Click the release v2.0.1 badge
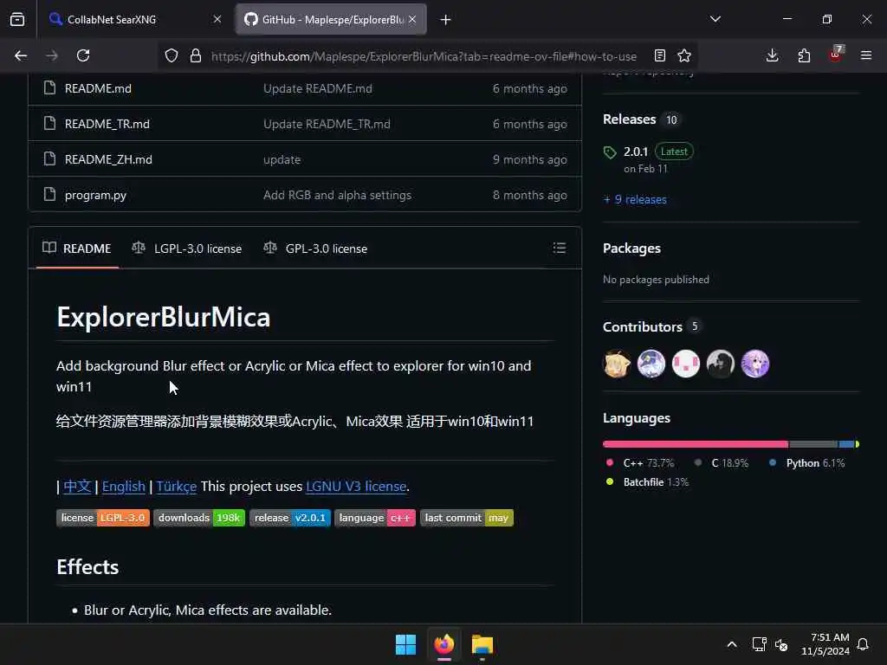Image resolution: width=887 pixels, height=665 pixels. pos(290,518)
